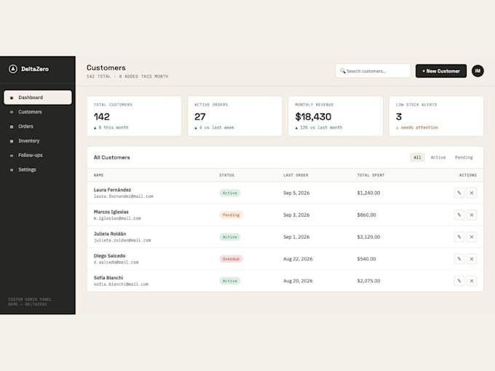The width and height of the screenshot is (495, 371).
Task: Click the Status column header
Action: (226, 175)
